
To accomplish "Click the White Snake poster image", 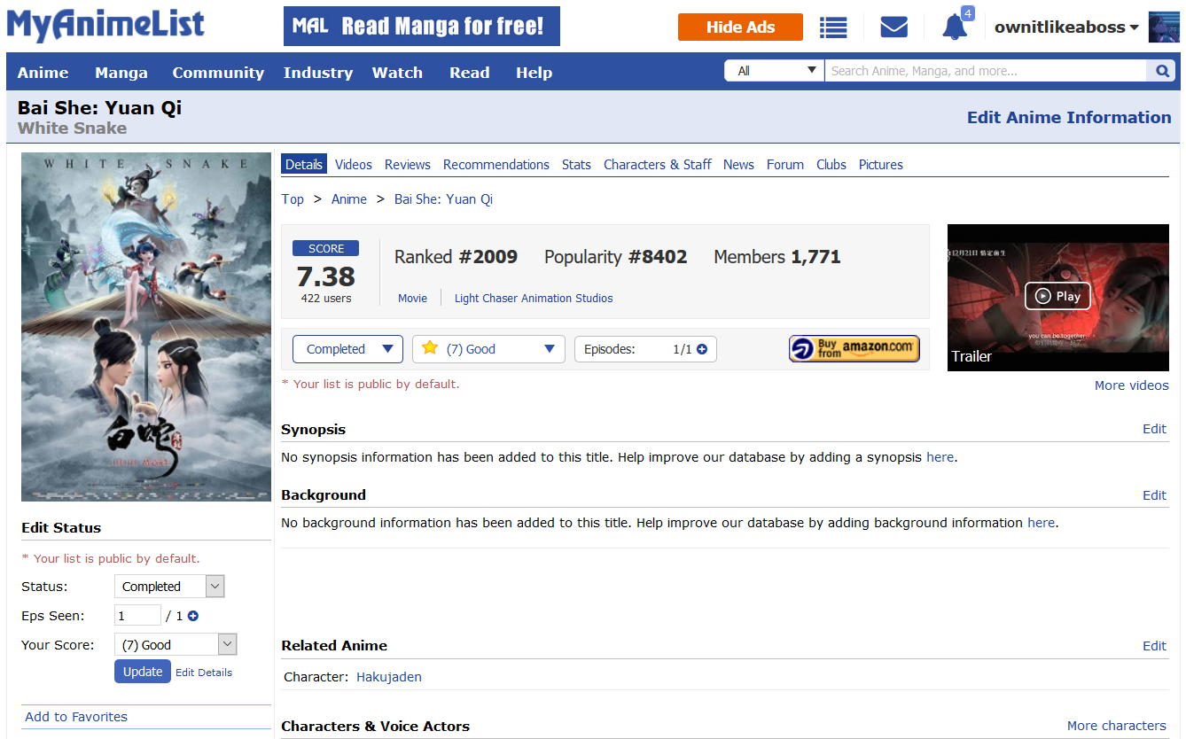I will (x=146, y=327).
